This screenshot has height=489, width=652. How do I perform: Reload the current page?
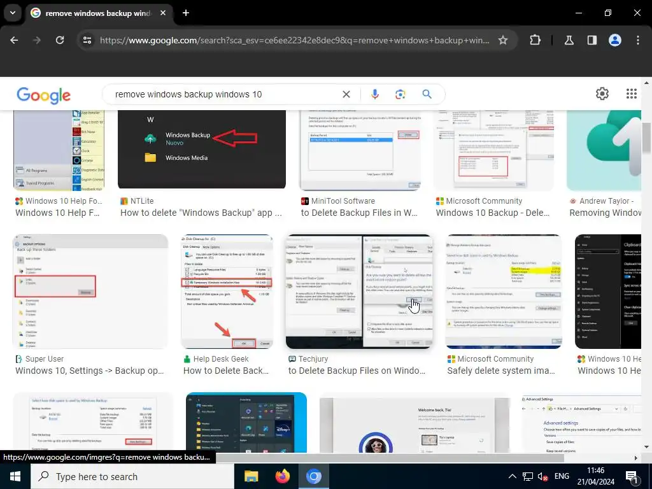[x=60, y=40]
